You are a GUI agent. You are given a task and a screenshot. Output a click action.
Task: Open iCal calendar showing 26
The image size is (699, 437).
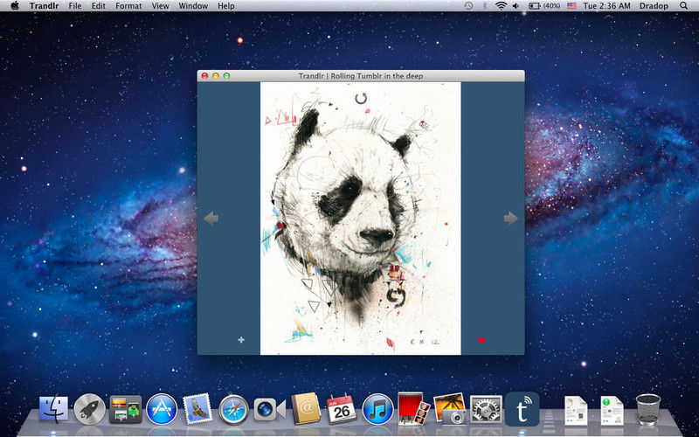pyautogui.click(x=342, y=409)
